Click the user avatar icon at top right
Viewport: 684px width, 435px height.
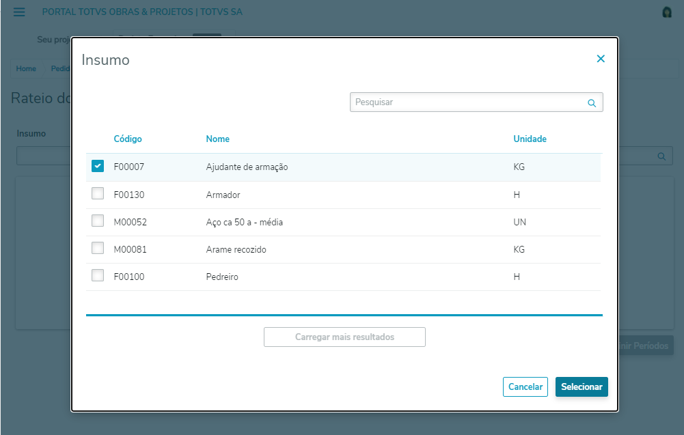[667, 12]
